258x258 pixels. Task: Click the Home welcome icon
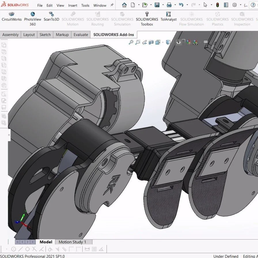click(x=124, y=5)
